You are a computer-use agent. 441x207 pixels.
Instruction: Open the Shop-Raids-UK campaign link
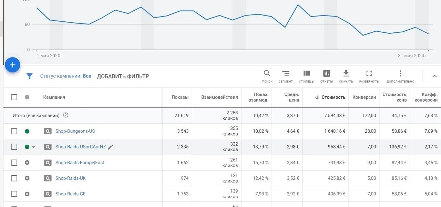71,178
